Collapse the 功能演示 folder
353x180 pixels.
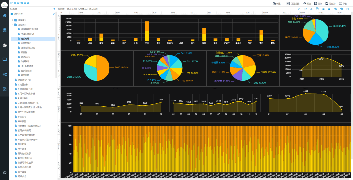pos(13,25)
